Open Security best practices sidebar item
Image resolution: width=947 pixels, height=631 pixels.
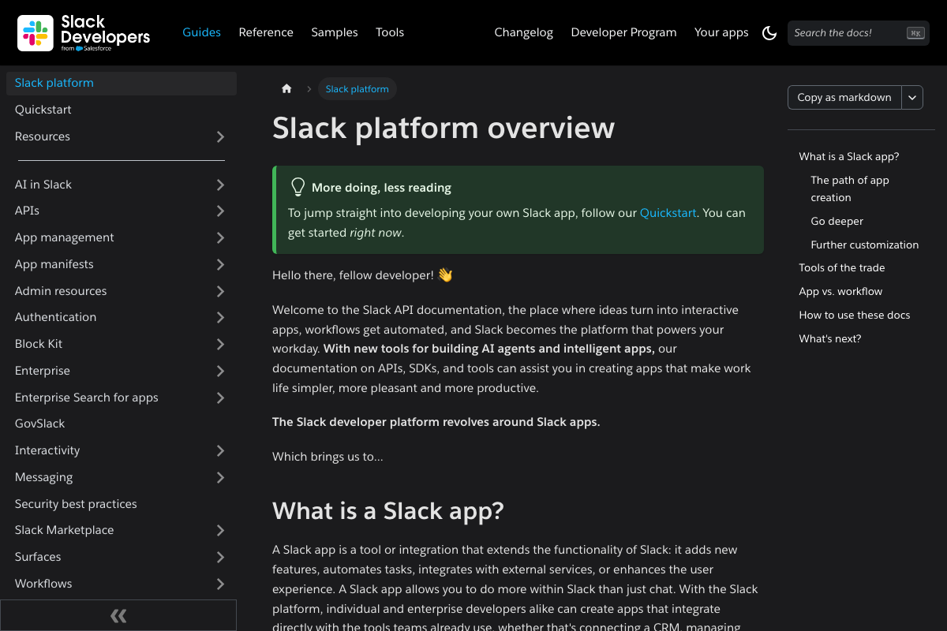pyautogui.click(x=122, y=504)
